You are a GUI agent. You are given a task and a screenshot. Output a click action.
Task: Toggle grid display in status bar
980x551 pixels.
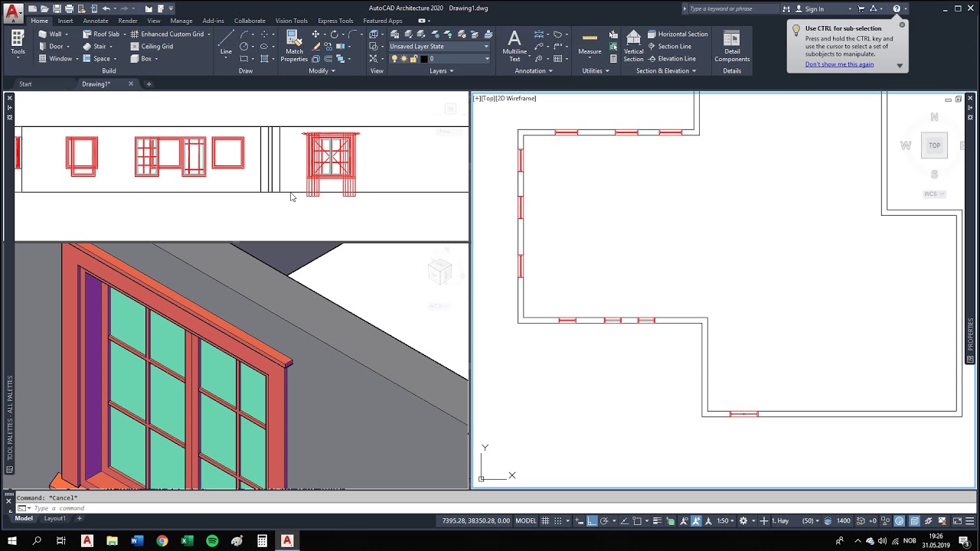546,520
